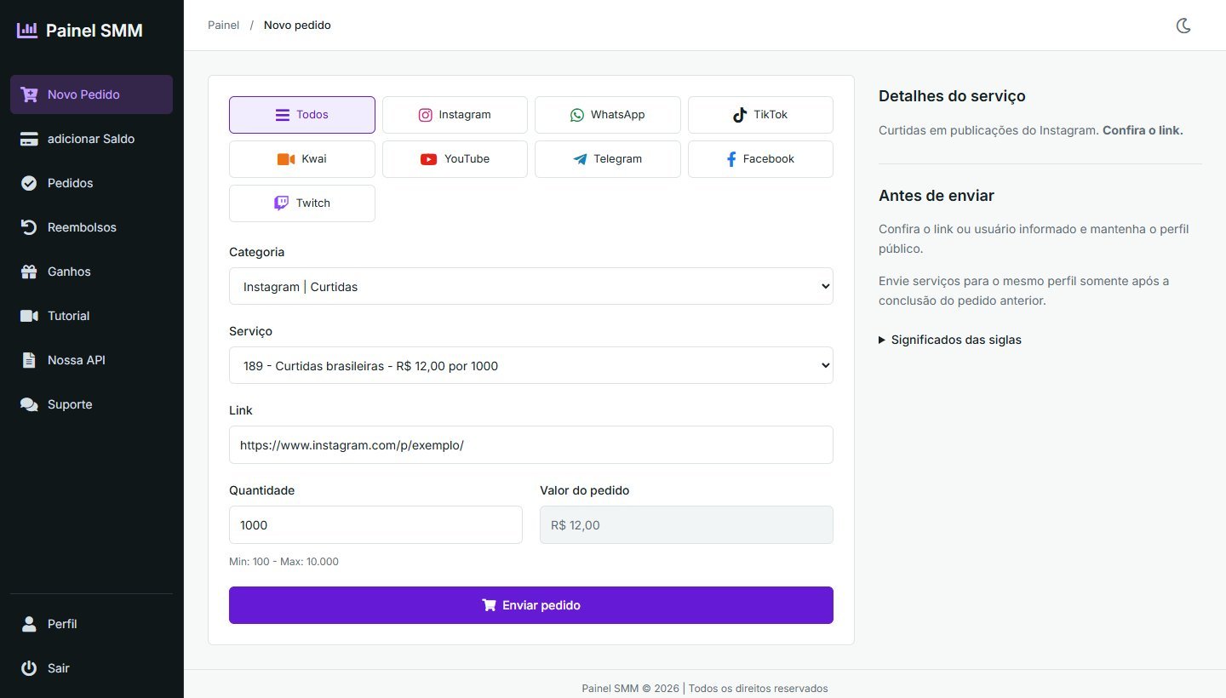Viewport: 1226px width, 698px height.
Task: Click the undo arrow icon beside Reembolsos
Action: click(29, 227)
